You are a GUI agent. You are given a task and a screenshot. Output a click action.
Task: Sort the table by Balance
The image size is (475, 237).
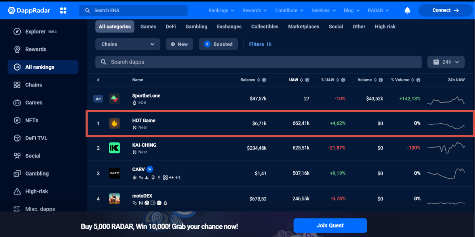click(250, 80)
